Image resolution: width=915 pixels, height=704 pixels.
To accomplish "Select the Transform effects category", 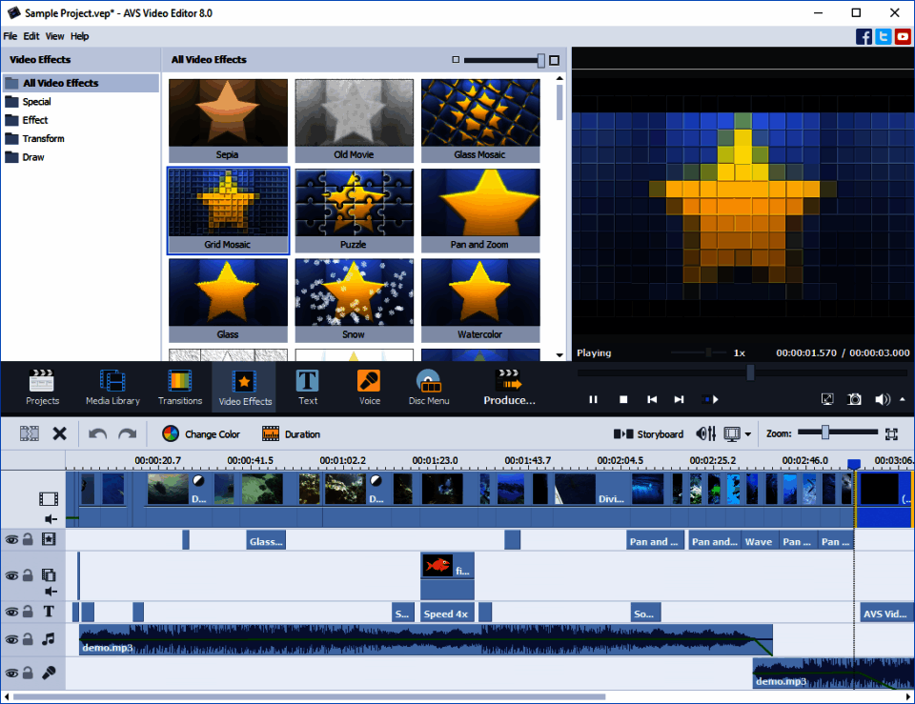I will coord(43,139).
